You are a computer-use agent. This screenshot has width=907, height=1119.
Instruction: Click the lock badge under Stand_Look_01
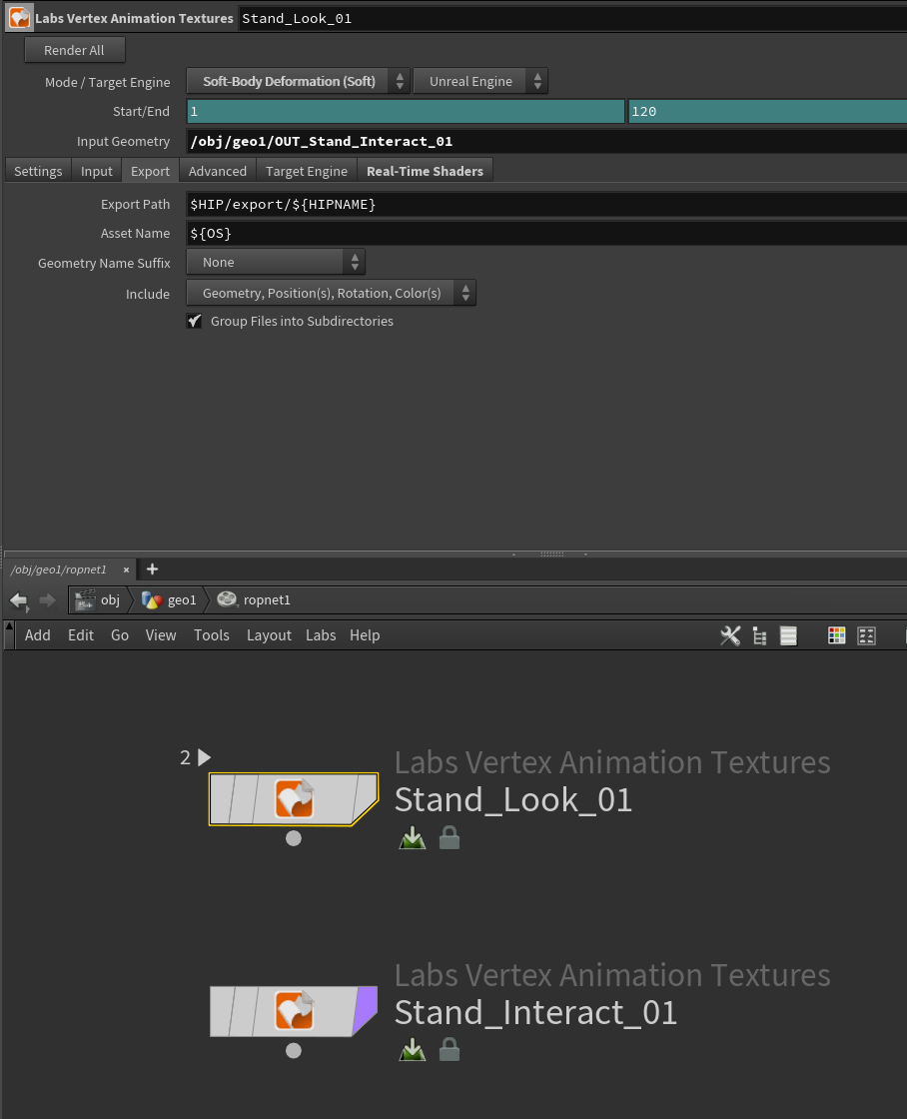(449, 838)
